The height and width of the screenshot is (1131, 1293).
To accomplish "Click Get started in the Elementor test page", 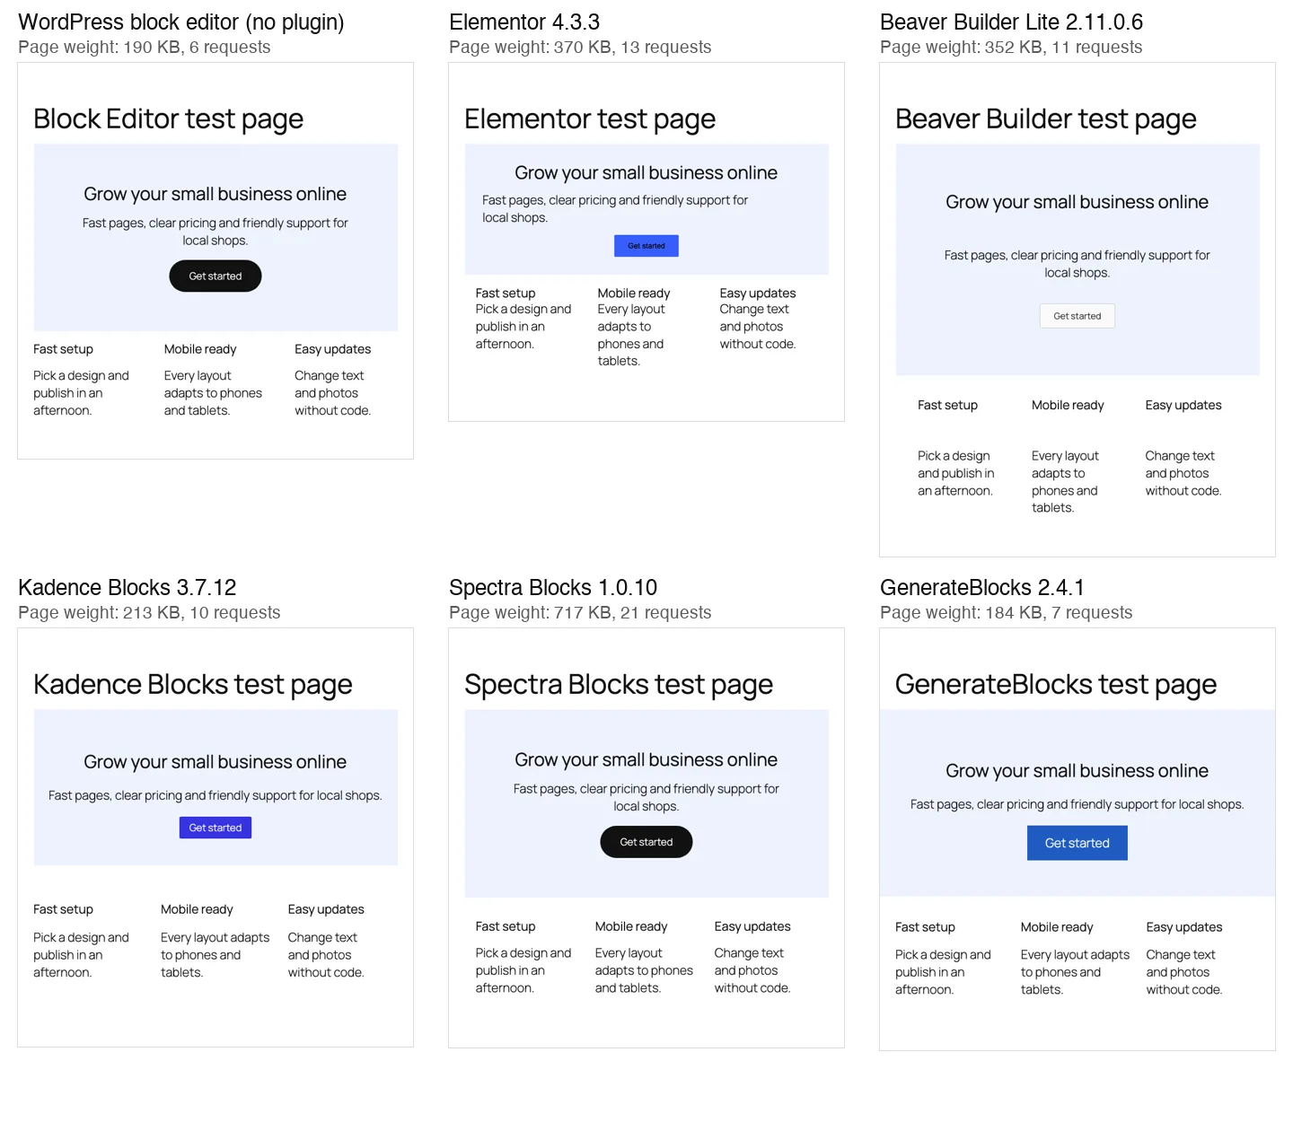I will point(646,246).
